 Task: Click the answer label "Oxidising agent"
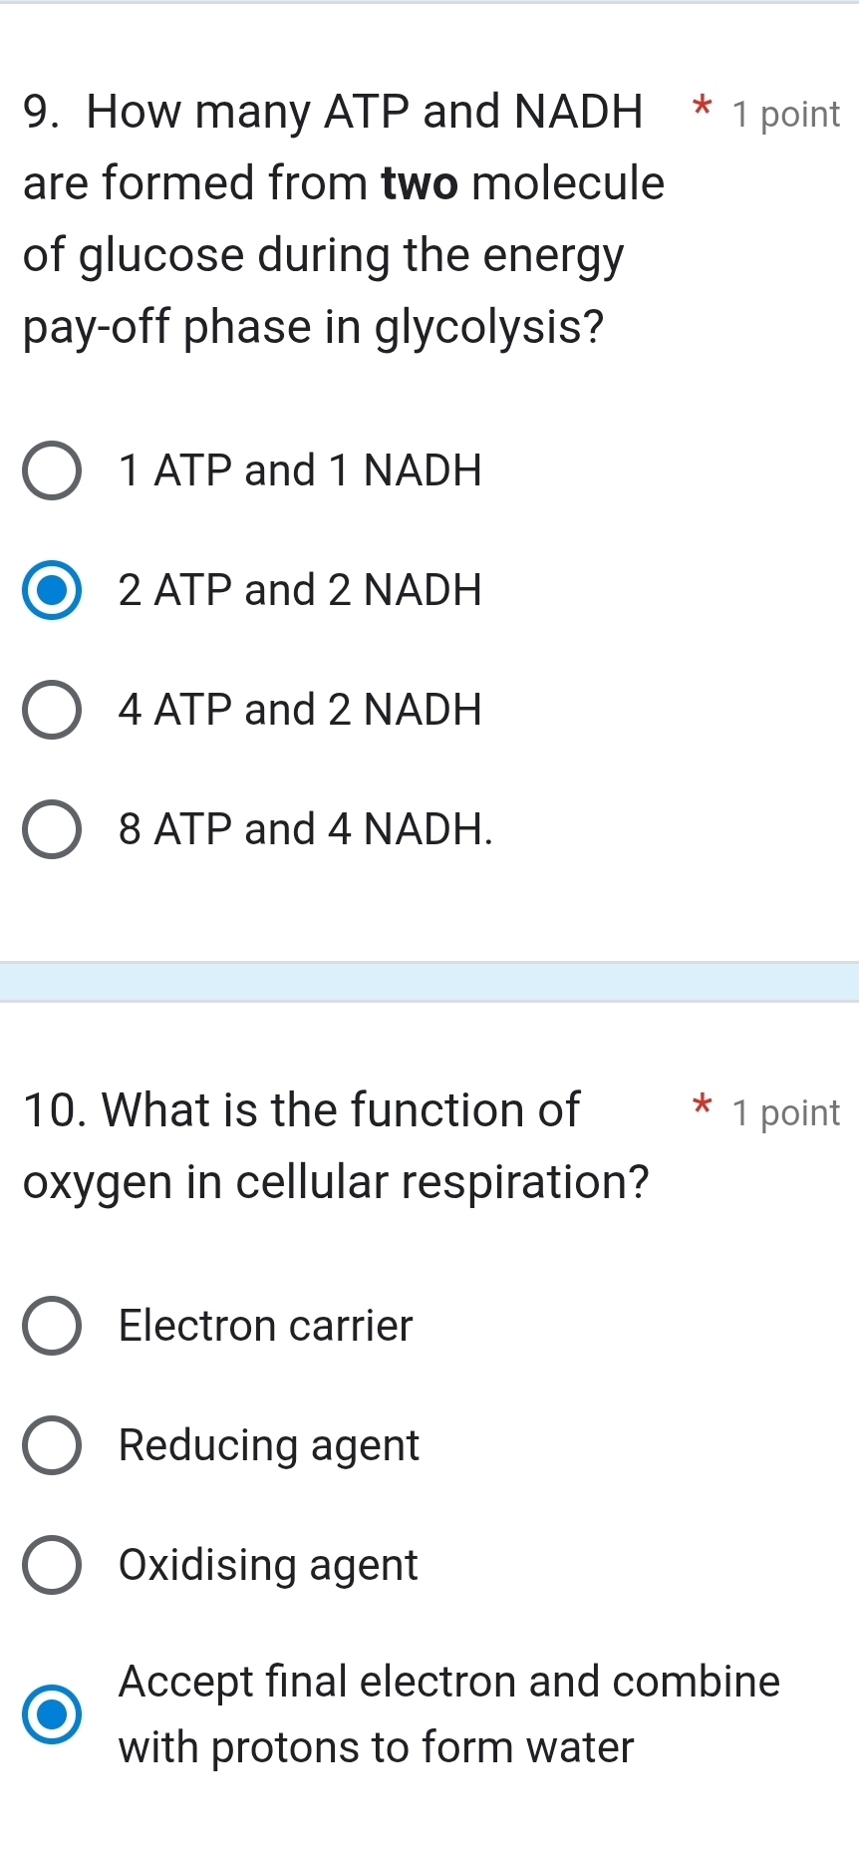tap(267, 1565)
